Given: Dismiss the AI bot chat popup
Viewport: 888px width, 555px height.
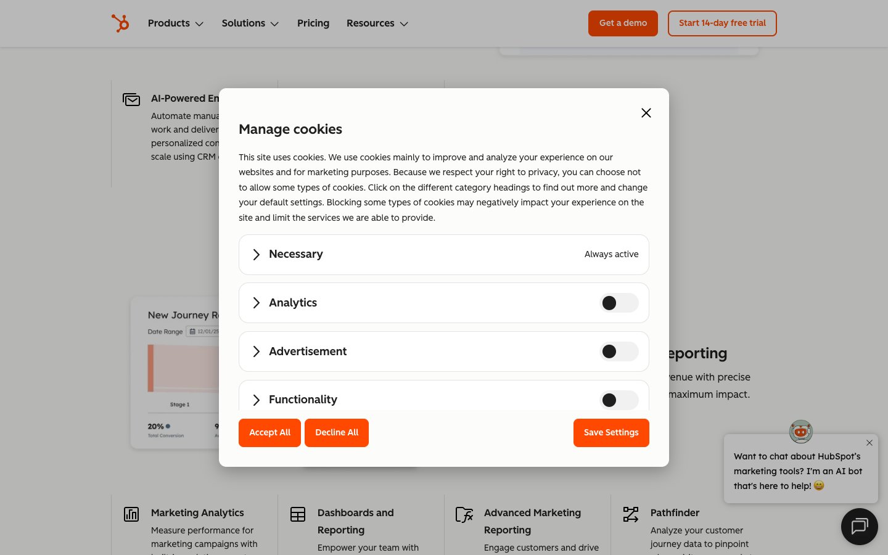Looking at the screenshot, I should pyautogui.click(x=869, y=443).
